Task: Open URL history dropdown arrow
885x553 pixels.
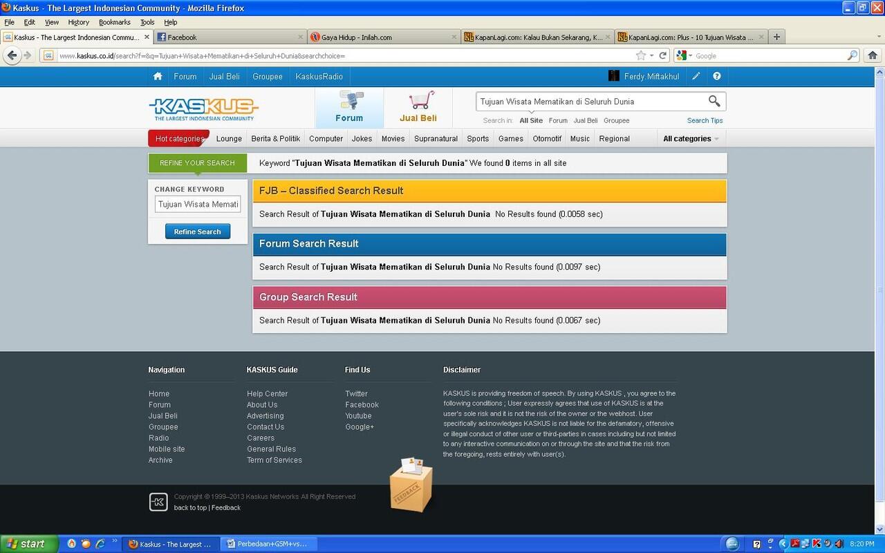Action: tap(651, 55)
